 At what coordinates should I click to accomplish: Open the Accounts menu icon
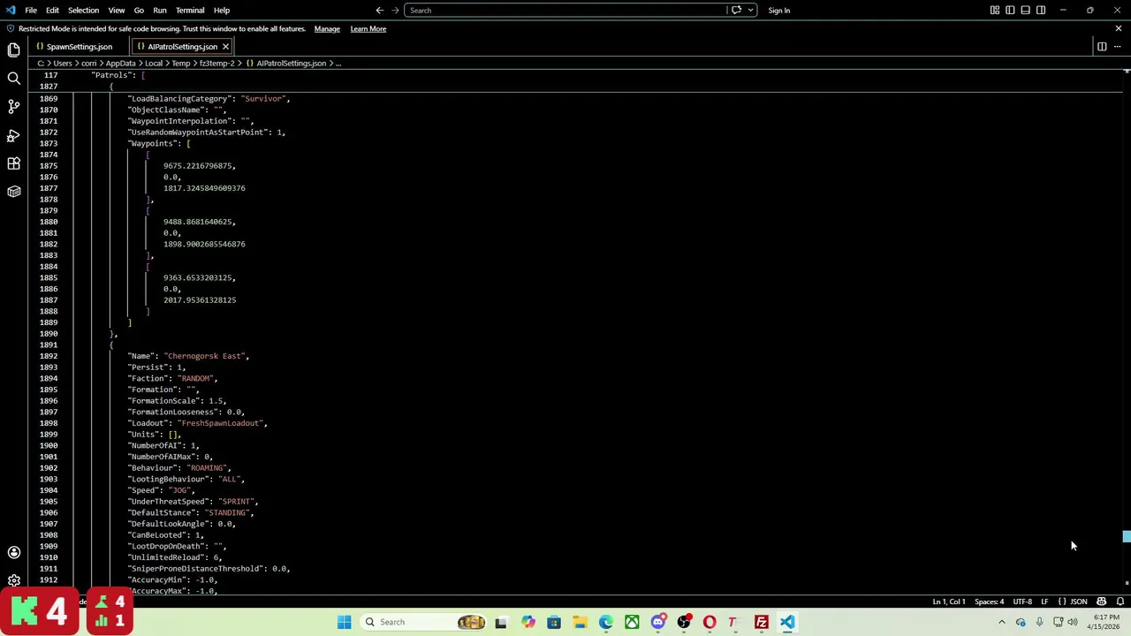(13, 552)
